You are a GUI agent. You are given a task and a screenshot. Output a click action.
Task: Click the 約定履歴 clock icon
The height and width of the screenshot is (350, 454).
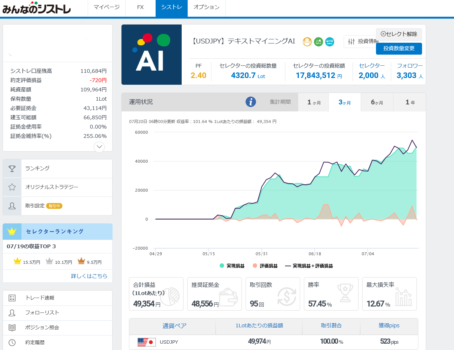(x=12, y=343)
